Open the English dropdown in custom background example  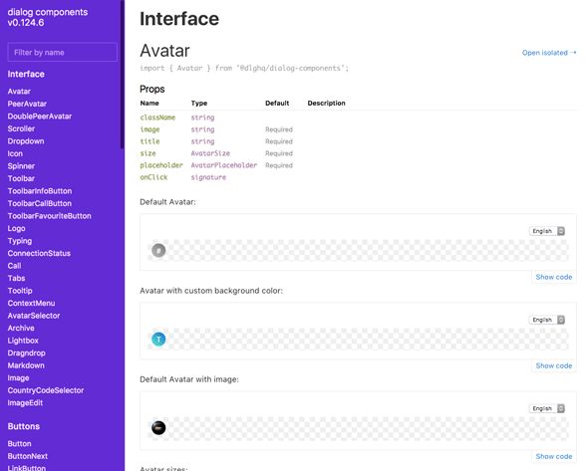547,320
